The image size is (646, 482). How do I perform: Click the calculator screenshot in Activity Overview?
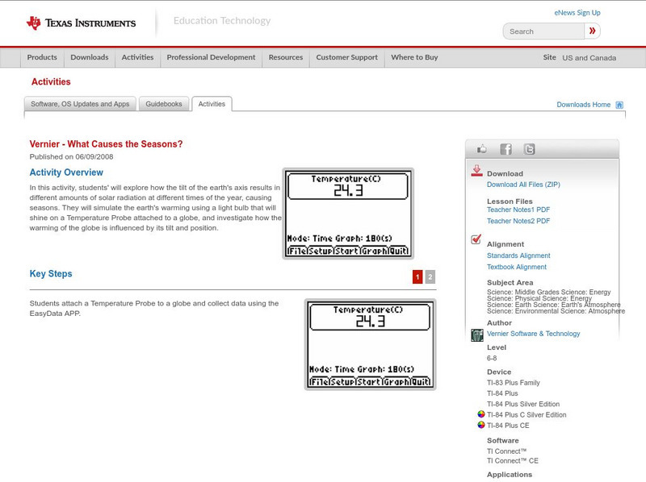(348, 214)
